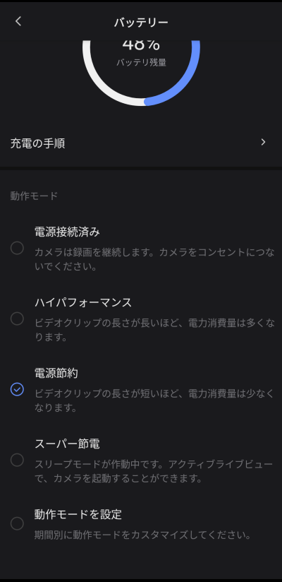This screenshot has height=582, width=282.
Task: Click the 動作モードを設定 option title
Action: point(78,514)
